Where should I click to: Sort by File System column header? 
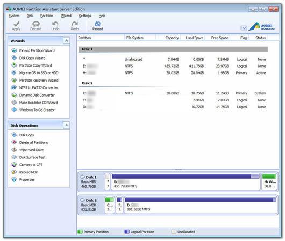pyautogui.click(x=140, y=38)
